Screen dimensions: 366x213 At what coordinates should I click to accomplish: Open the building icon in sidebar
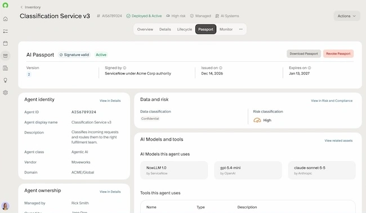click(6, 68)
